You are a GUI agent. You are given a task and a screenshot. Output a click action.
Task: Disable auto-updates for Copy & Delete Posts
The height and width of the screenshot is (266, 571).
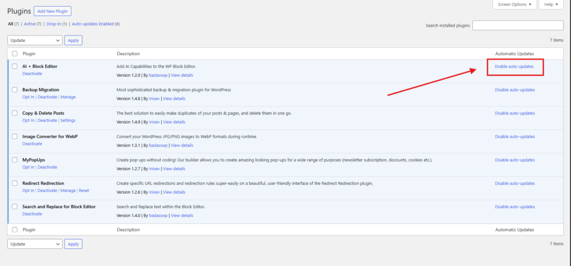point(514,114)
